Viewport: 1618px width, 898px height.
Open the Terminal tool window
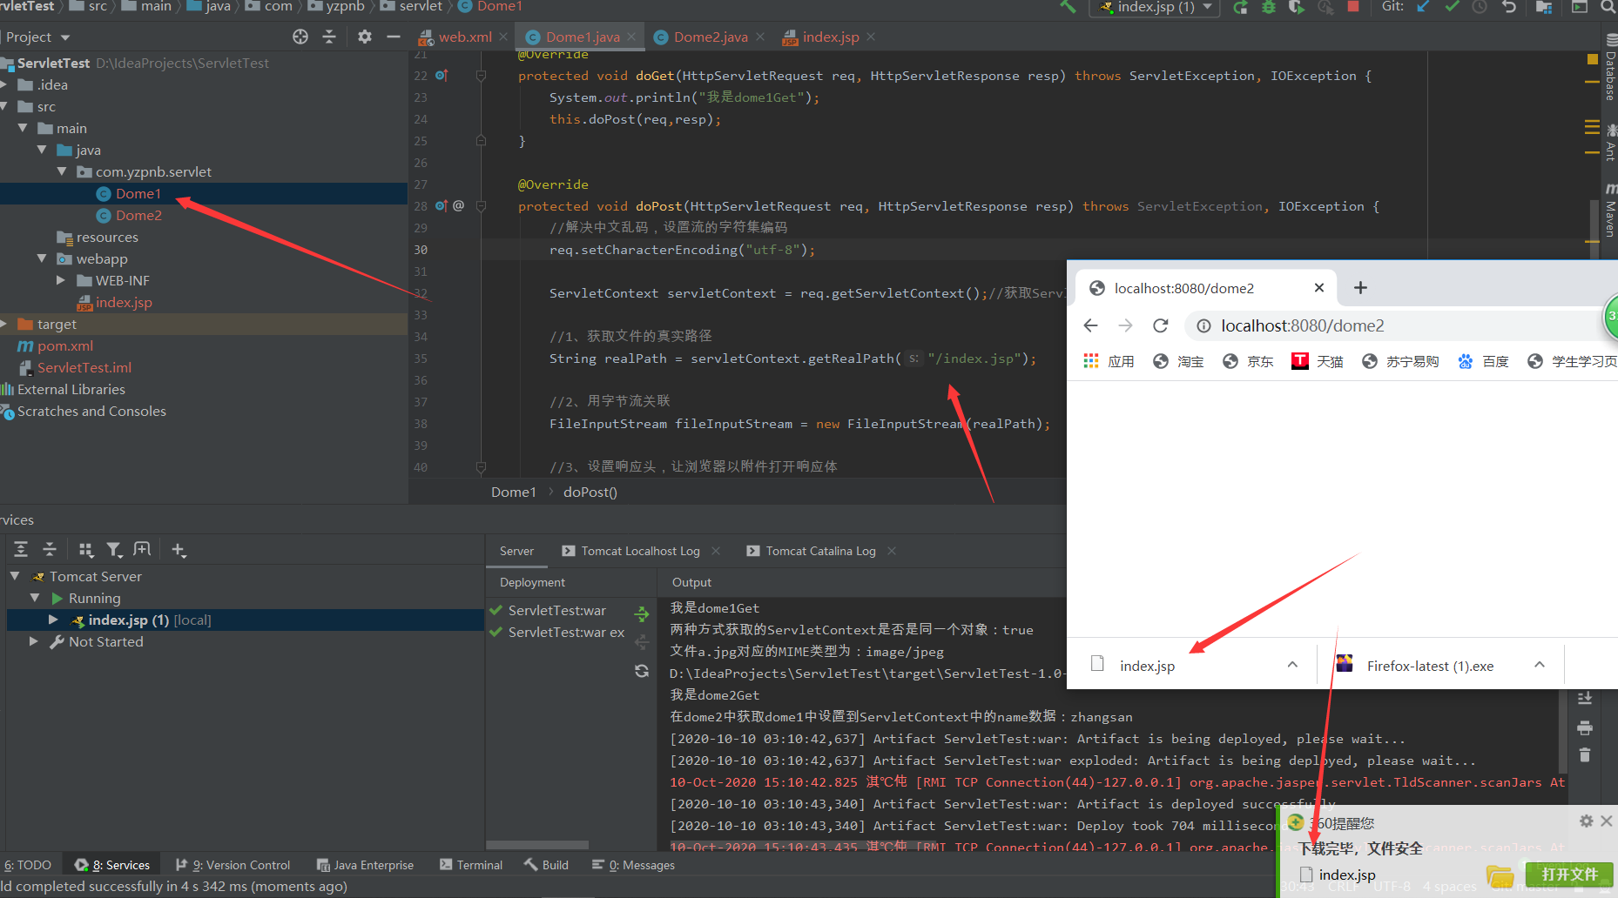pos(471,865)
